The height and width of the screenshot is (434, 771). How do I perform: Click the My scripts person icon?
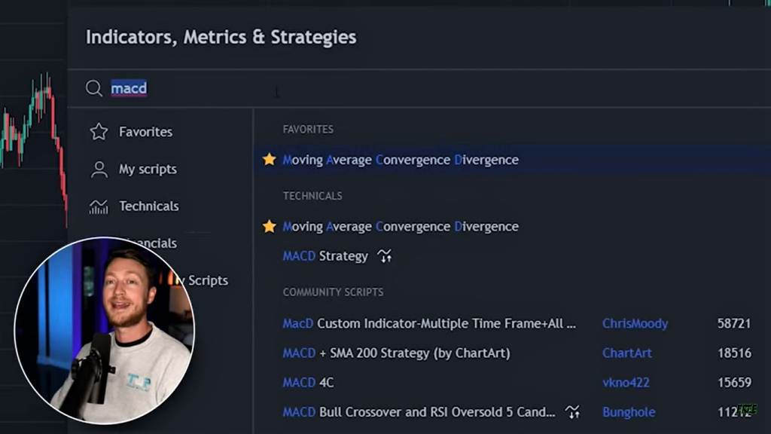point(99,170)
